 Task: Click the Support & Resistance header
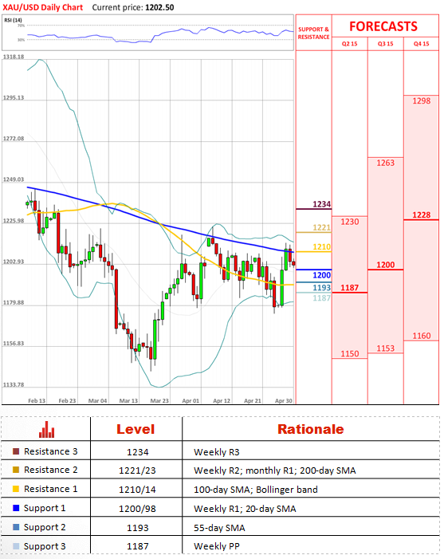pos(313,33)
